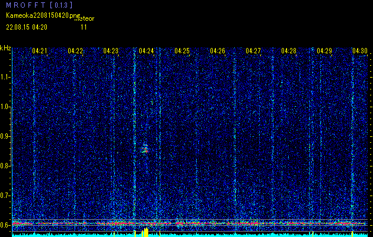
Task: Click the 04:23 time marker
Action: pyautogui.click(x=111, y=50)
